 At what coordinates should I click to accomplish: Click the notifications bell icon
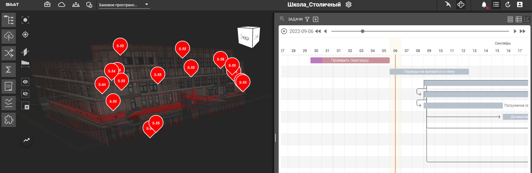[x=484, y=4]
